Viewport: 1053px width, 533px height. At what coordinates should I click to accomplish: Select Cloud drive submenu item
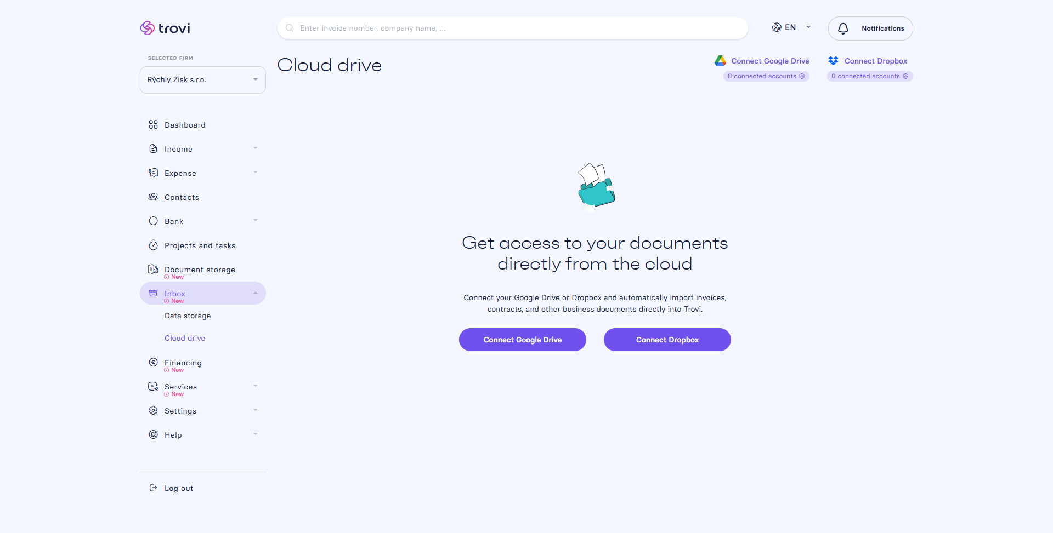(185, 338)
